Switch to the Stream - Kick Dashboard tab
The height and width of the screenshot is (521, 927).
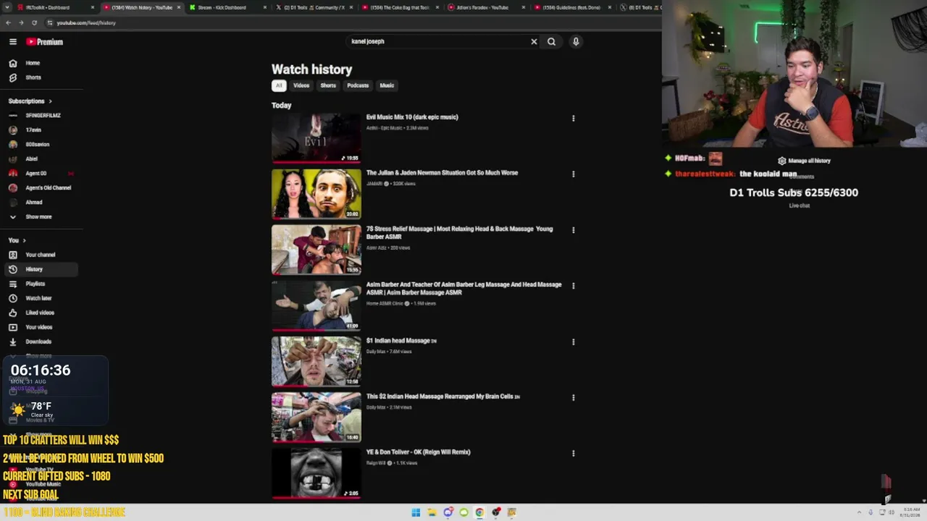click(227, 7)
